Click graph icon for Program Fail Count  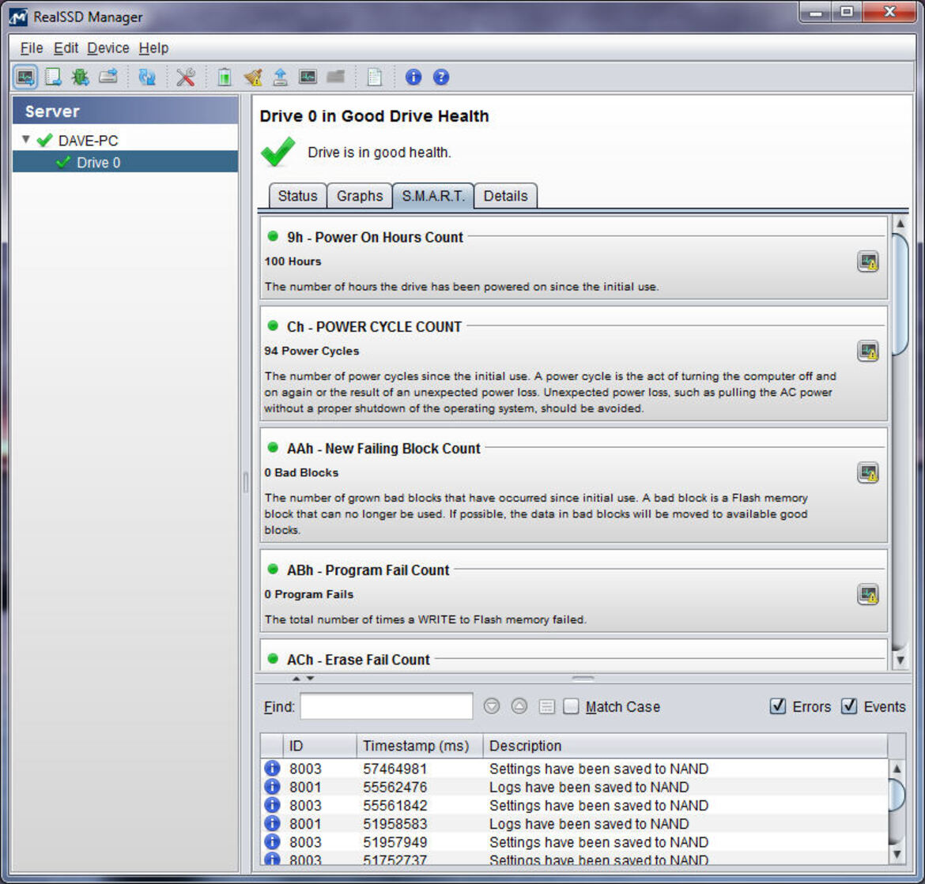[x=868, y=594]
